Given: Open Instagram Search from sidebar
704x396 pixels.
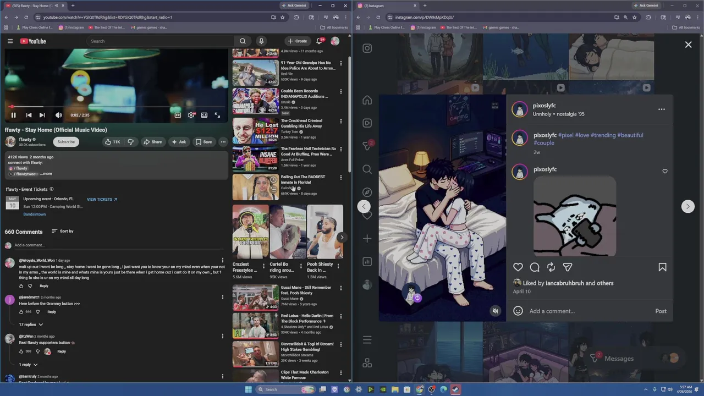Looking at the screenshot, I should coord(367,169).
